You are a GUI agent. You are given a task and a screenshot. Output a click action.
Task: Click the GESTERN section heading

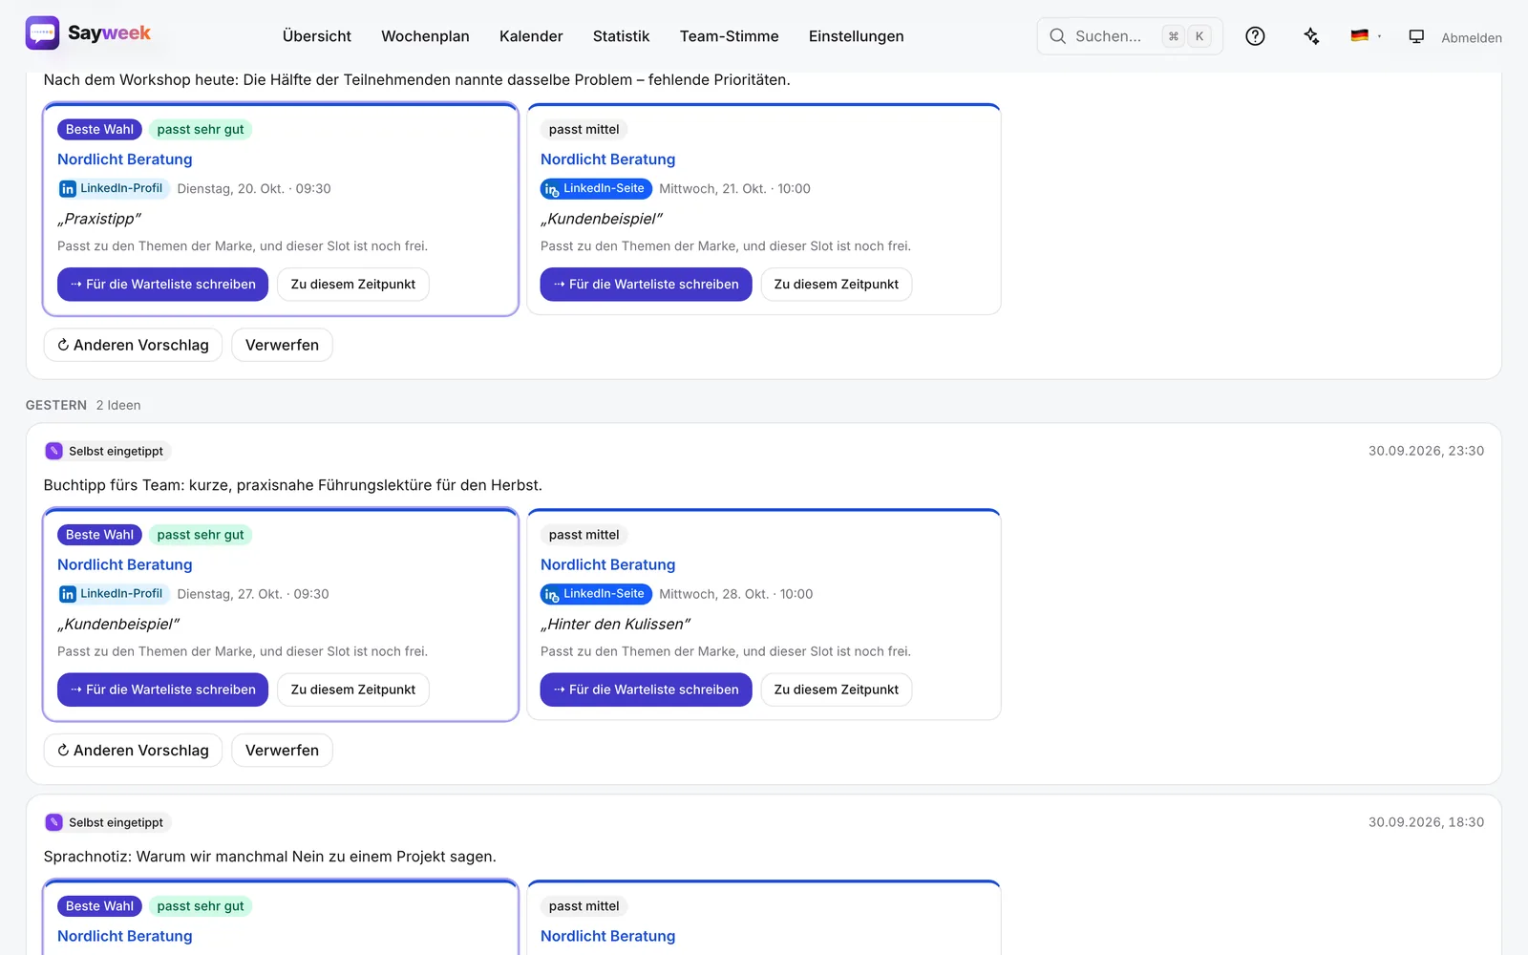coord(55,405)
